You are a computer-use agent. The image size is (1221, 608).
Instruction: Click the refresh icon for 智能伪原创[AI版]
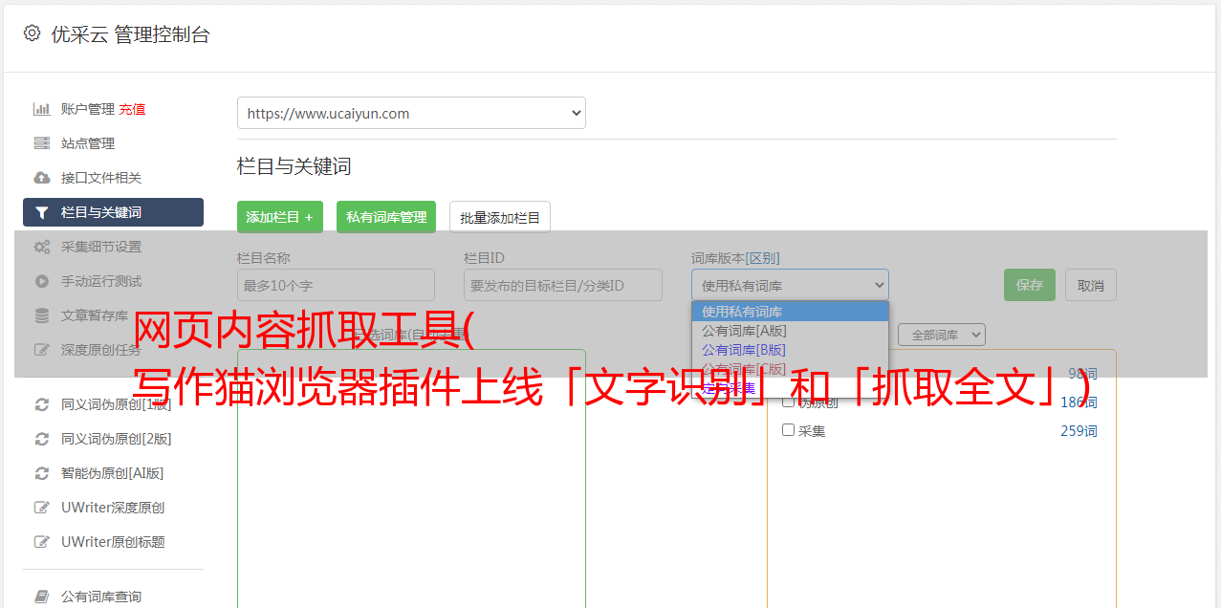click(x=42, y=473)
